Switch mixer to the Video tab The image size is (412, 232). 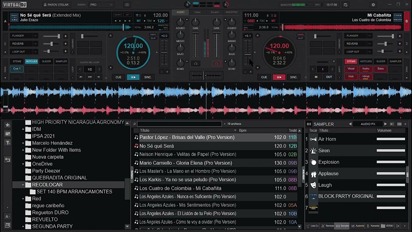197,12
